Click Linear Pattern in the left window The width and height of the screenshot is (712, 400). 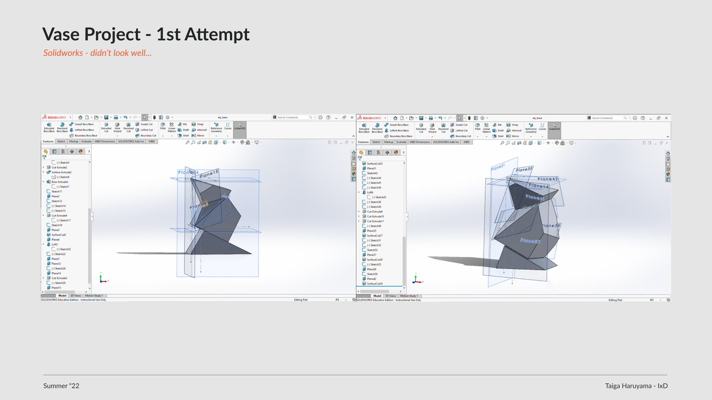(x=172, y=127)
